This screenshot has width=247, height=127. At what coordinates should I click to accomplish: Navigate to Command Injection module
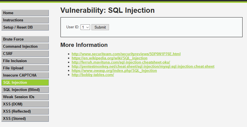25,47
